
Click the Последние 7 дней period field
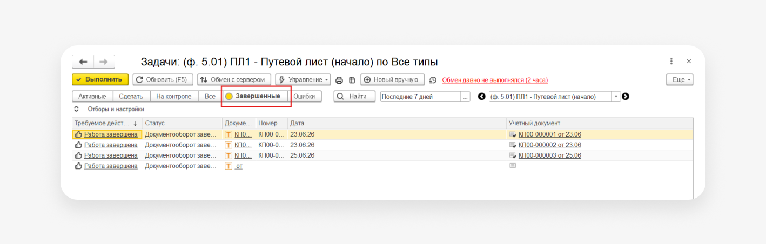(x=420, y=97)
